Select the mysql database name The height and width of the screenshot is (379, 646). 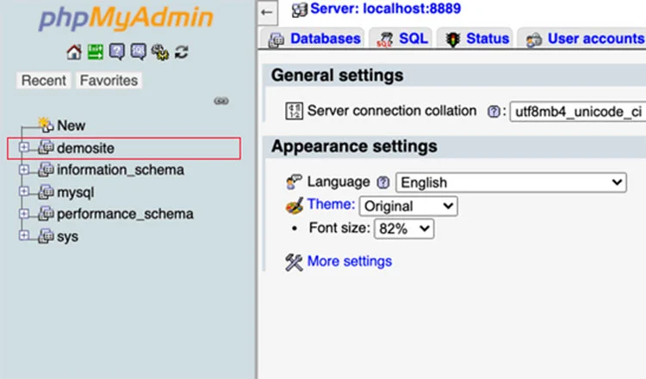coord(76,193)
